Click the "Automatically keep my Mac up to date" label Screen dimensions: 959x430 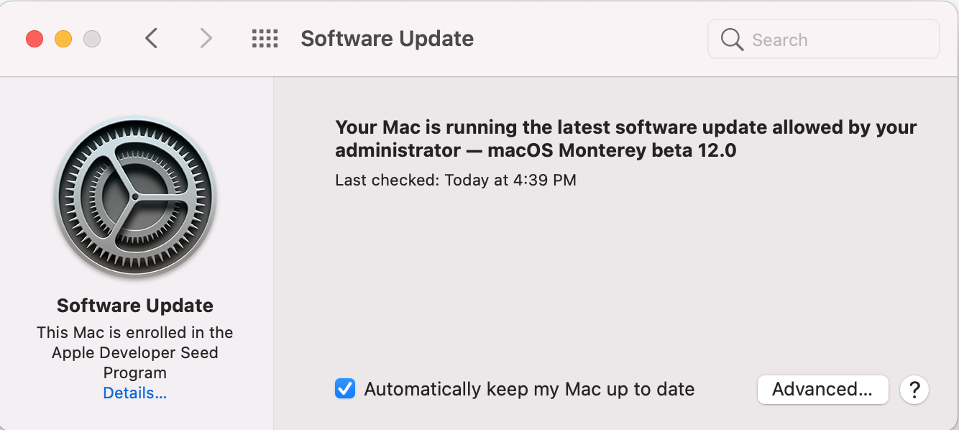(x=529, y=390)
